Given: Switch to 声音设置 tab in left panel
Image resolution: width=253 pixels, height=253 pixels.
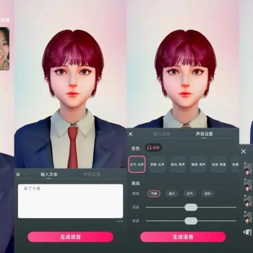Looking at the screenshot, I should (92, 174).
